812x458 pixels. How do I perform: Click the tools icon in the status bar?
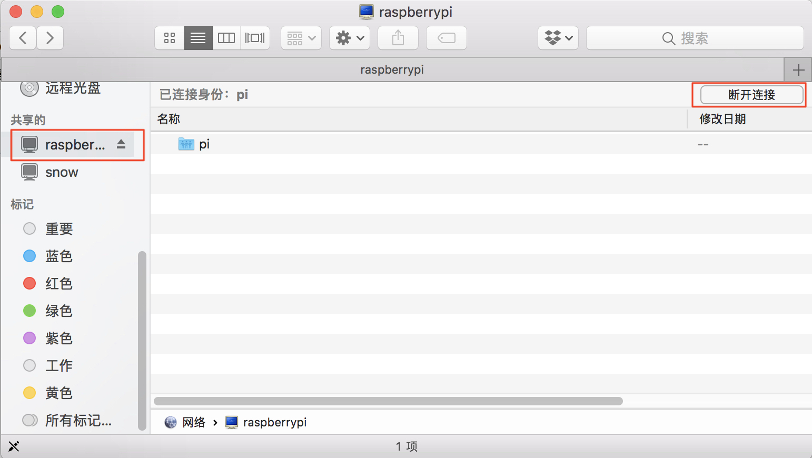[x=14, y=446]
